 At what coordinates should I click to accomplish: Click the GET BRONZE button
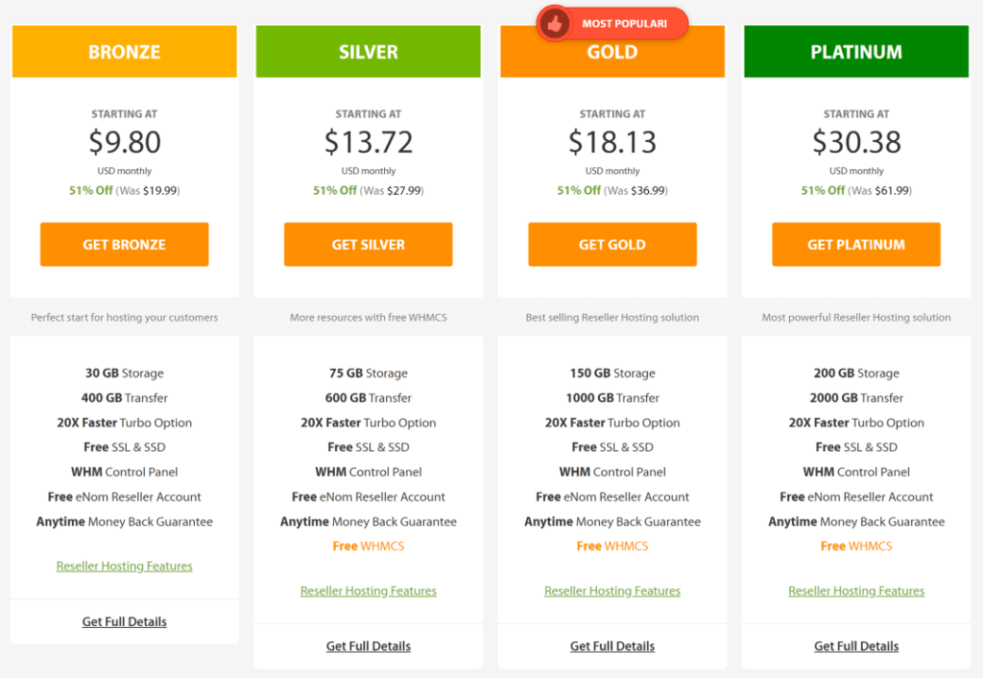[124, 244]
